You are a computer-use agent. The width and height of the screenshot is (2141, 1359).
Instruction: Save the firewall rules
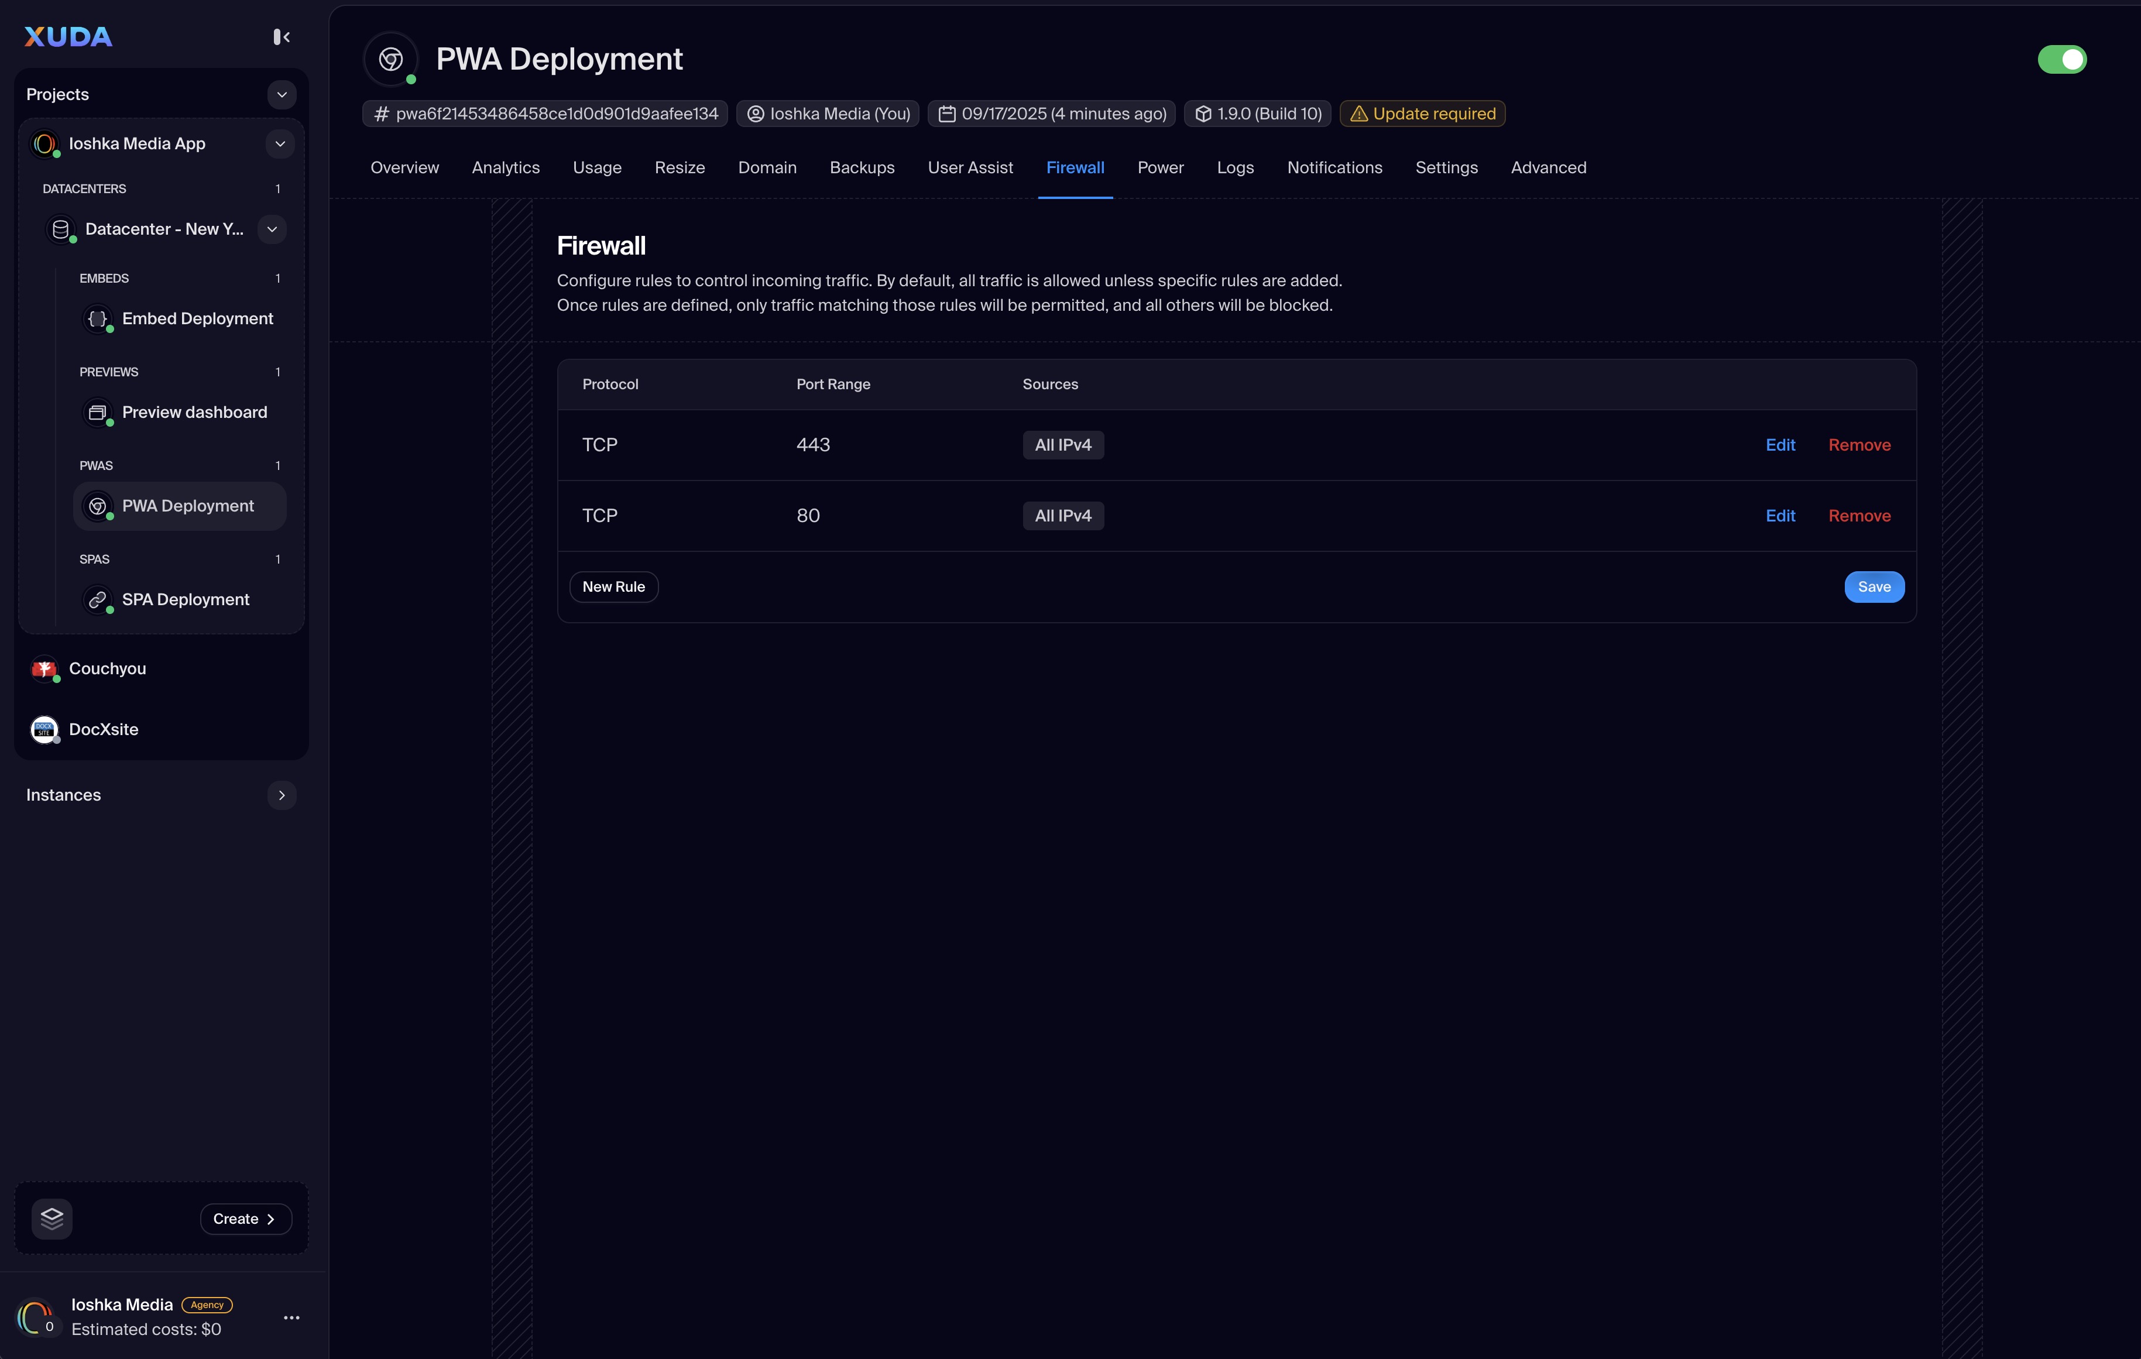(x=1874, y=586)
